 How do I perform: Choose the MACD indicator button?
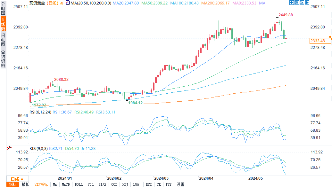(66, 184)
